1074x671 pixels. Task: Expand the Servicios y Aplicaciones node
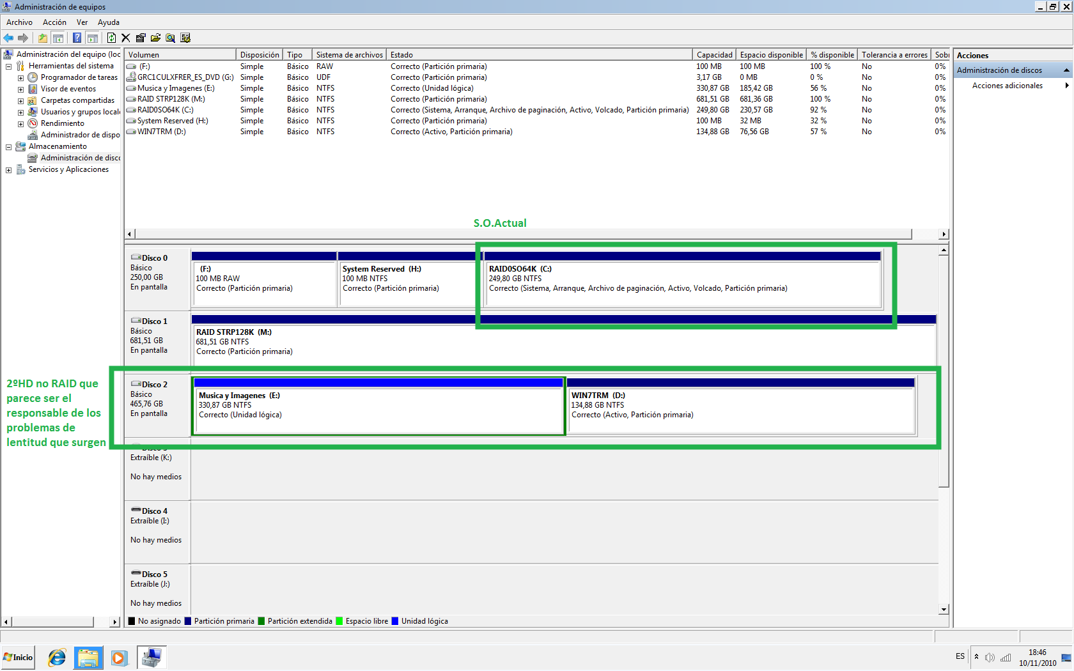pyautogui.click(x=9, y=170)
